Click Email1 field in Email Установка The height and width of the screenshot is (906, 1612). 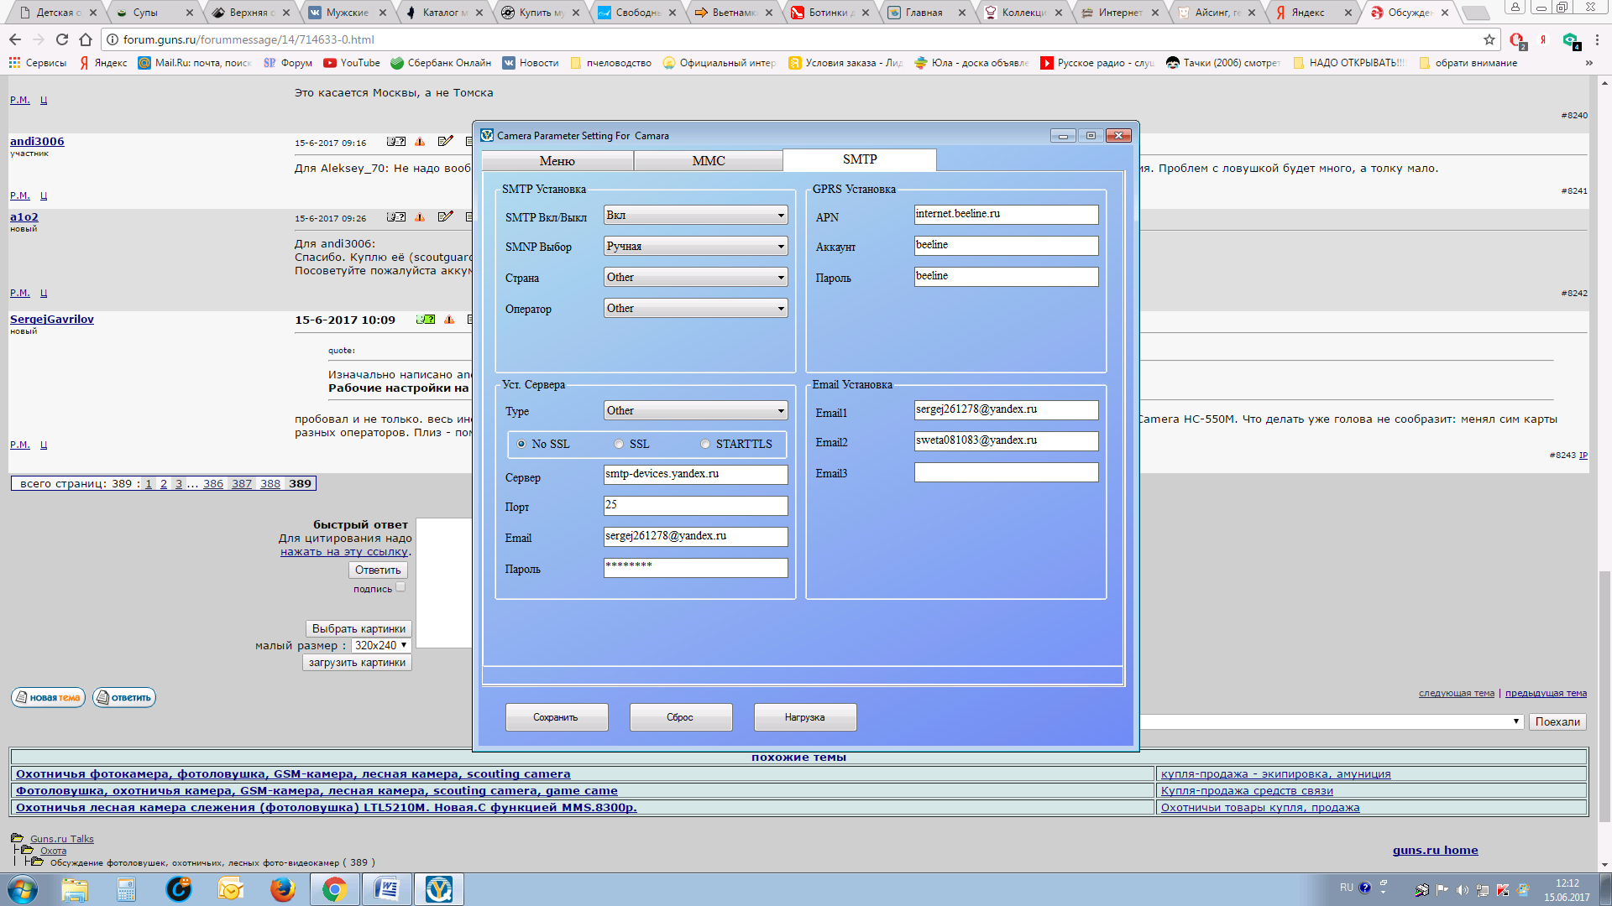(1004, 409)
